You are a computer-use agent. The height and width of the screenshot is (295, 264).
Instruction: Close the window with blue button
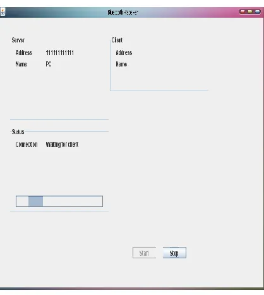(x=258, y=11)
